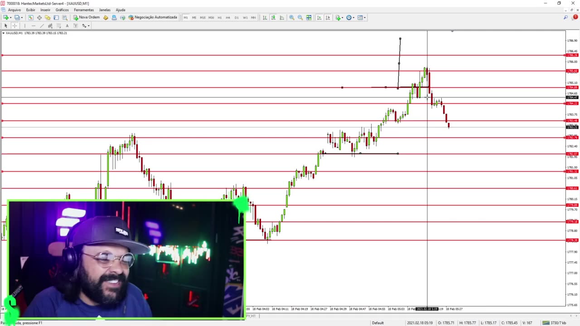Open the MetaEditor icon
This screenshot has height=326, width=580.
pyautogui.click(x=106, y=18)
